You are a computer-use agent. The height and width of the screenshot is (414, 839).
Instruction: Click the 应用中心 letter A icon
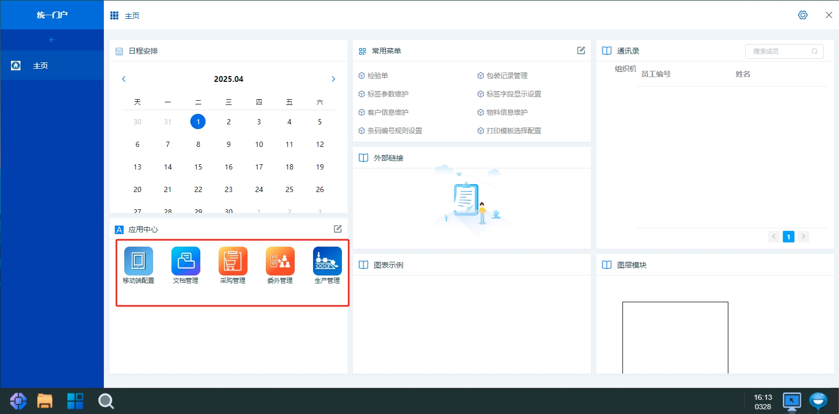click(x=119, y=229)
